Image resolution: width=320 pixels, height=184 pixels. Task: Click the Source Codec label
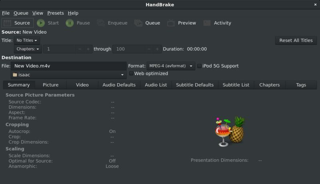point(25,102)
